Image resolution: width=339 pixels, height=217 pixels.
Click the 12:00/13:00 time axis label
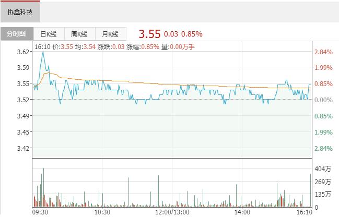tap(172, 212)
